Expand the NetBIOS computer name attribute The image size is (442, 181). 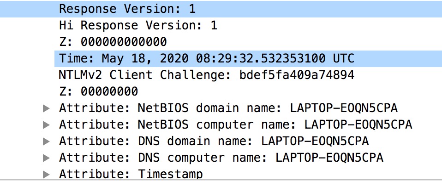(46, 125)
